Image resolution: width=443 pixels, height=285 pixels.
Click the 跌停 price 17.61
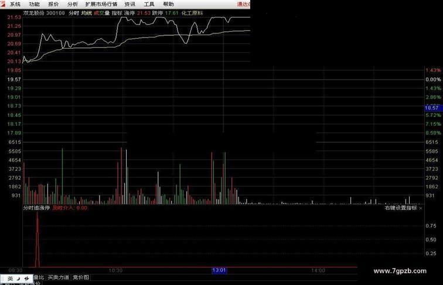click(172, 13)
